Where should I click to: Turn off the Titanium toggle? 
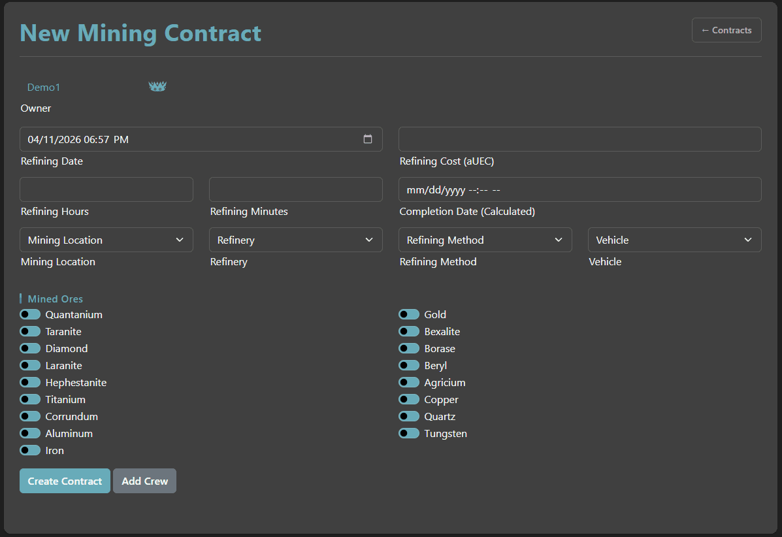[30, 399]
